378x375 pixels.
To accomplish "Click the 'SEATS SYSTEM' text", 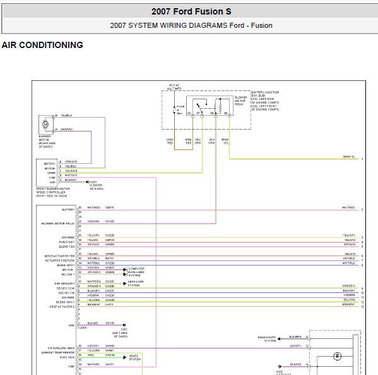I will [x=135, y=357].
